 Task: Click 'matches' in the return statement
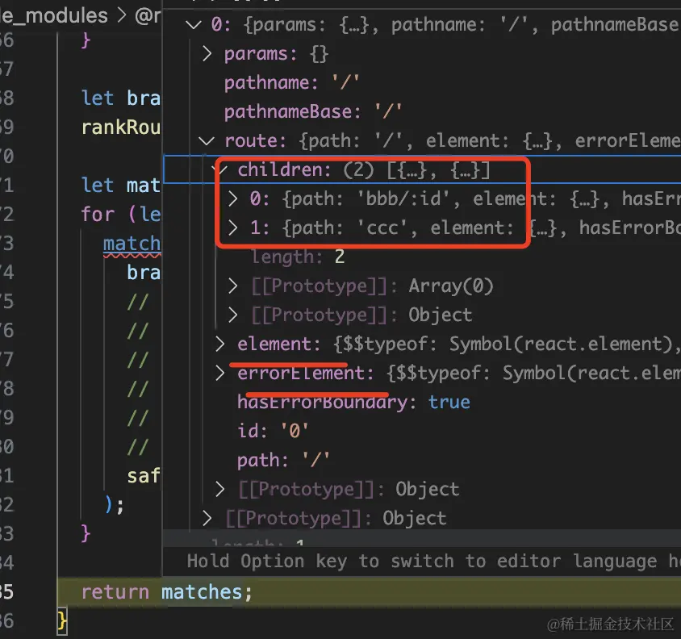pos(202,592)
